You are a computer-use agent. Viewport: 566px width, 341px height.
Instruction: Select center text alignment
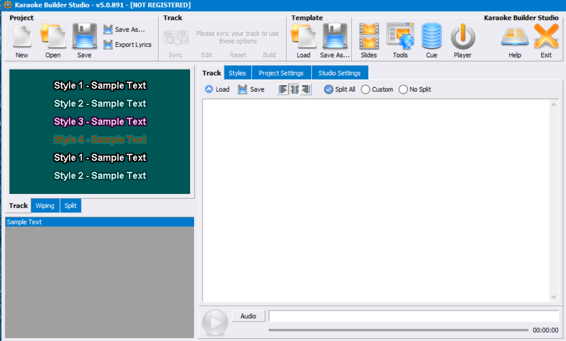click(294, 89)
